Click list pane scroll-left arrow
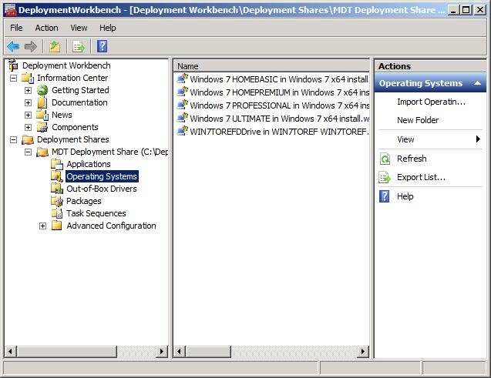Image resolution: width=491 pixels, height=378 pixels. 180,351
